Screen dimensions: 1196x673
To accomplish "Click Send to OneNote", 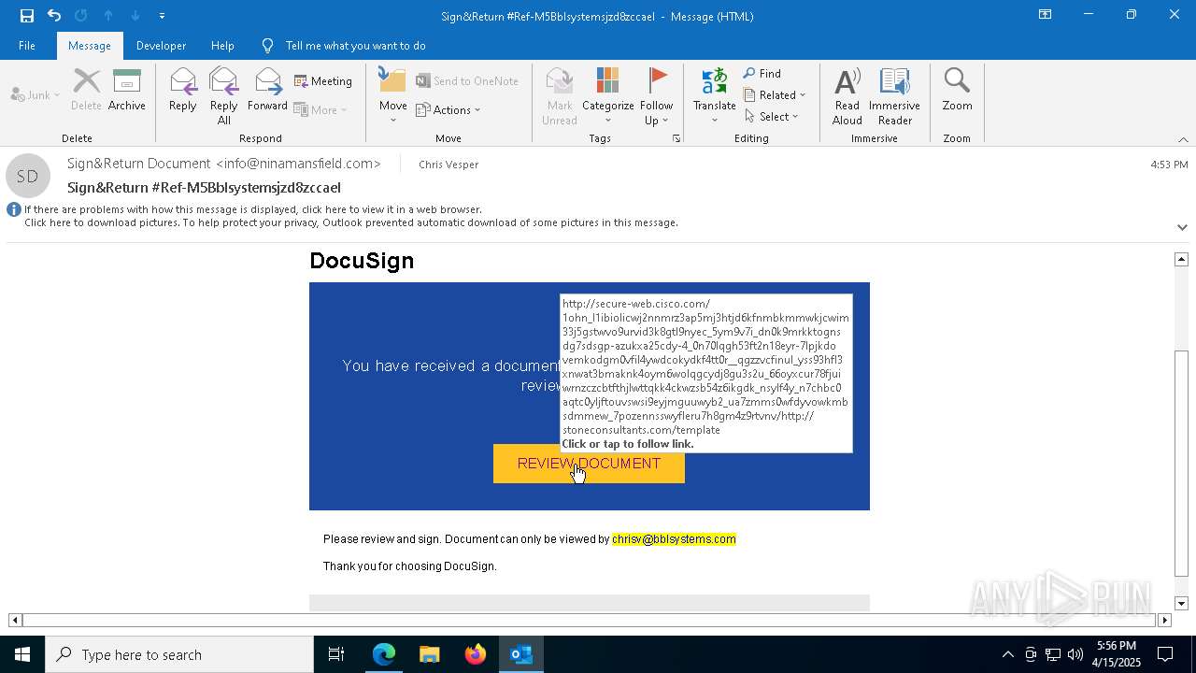I will click(x=467, y=81).
